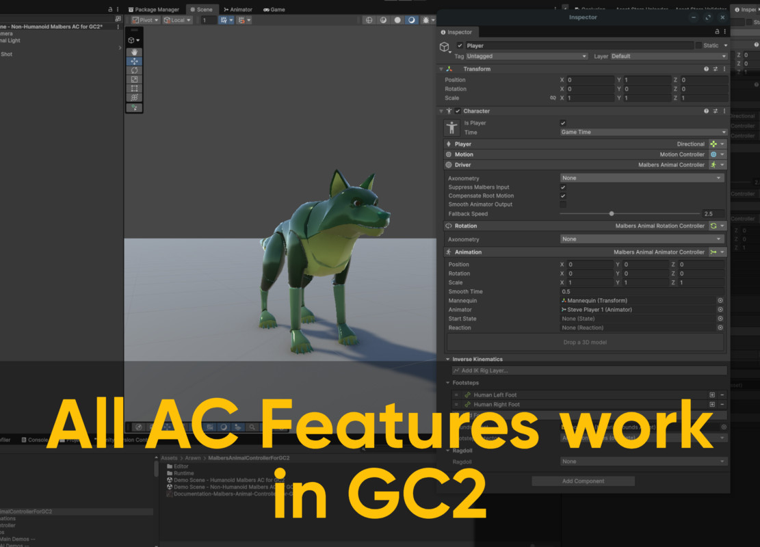760x547 pixels.
Task: Uncheck the Is Player checkbox
Action: pos(563,122)
